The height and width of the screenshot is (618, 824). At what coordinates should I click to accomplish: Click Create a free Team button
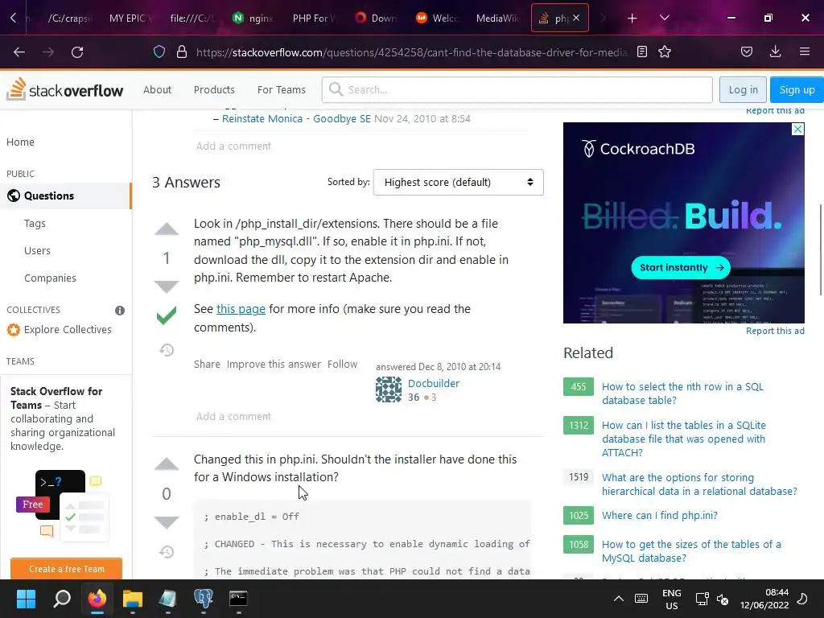click(66, 569)
